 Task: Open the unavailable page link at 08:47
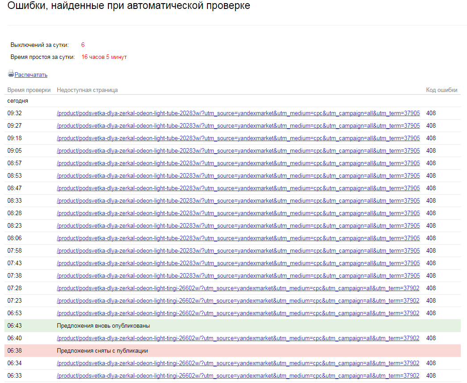click(x=238, y=188)
